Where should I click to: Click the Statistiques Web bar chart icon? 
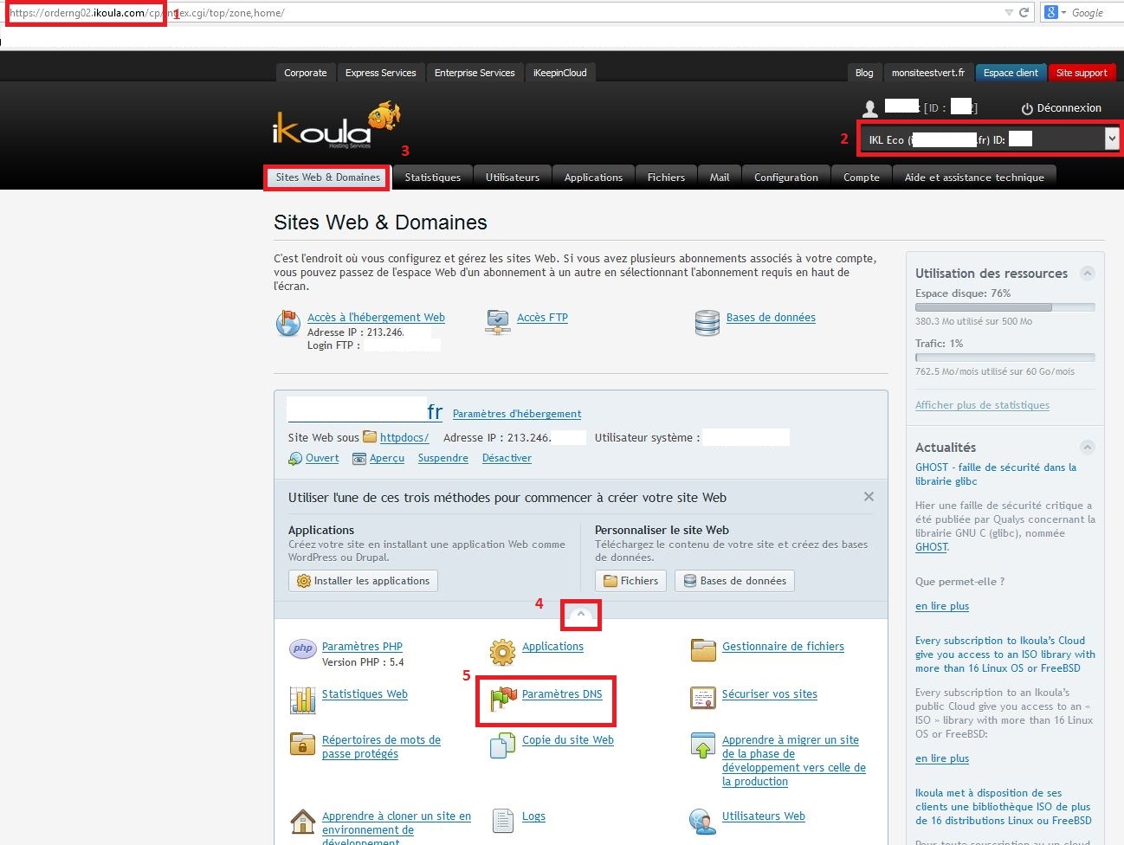pyautogui.click(x=302, y=696)
